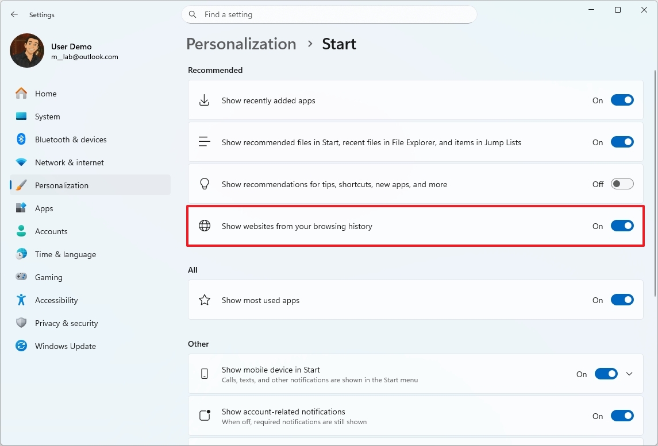The width and height of the screenshot is (658, 446).
Task: Click the search magnifier icon
Action: tap(193, 14)
